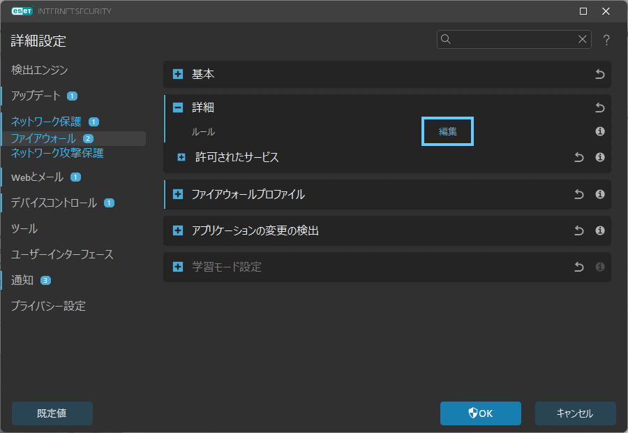Click 編集 to edit firewall rules
628x433 pixels.
click(447, 131)
